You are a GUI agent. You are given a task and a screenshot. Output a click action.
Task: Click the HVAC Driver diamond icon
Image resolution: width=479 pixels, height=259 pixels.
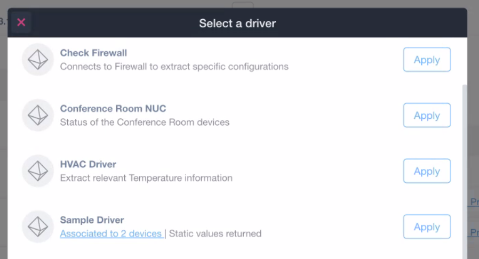(x=38, y=171)
